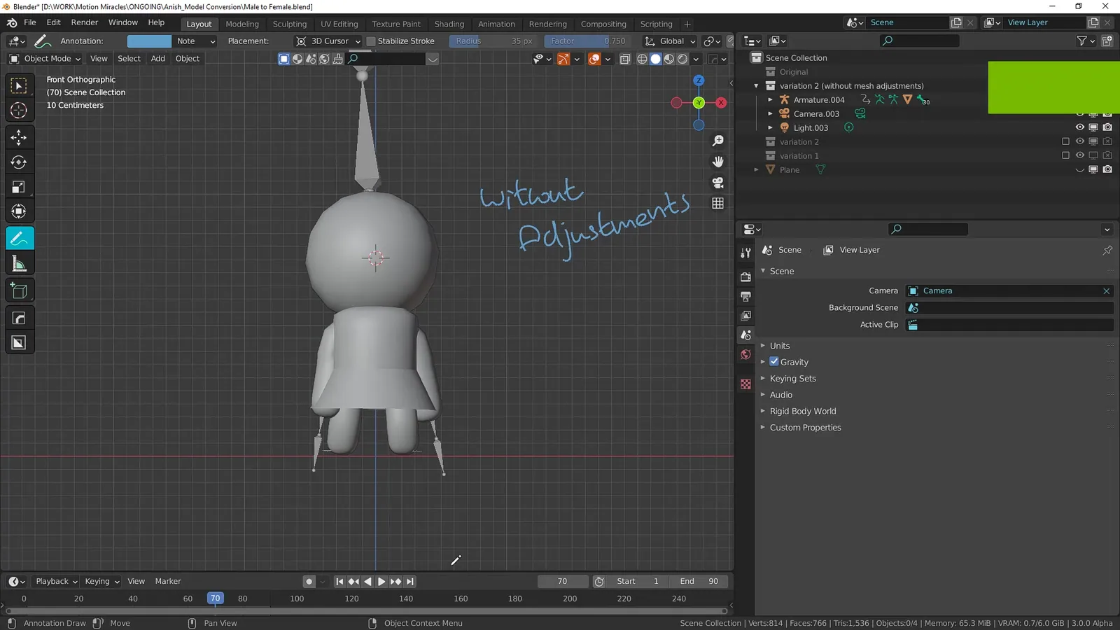The width and height of the screenshot is (1120, 630).
Task: Select the Move tool
Action: [x=19, y=137]
